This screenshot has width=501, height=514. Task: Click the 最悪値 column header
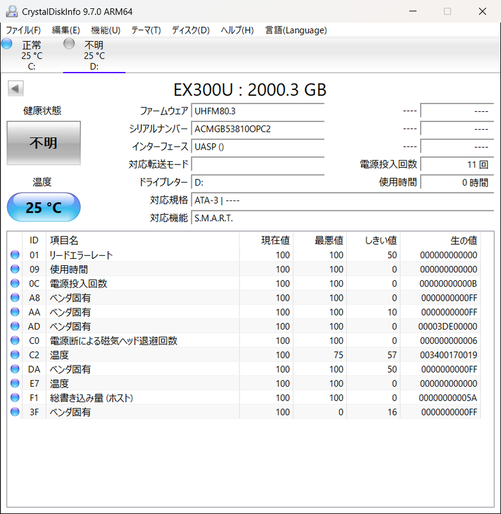320,240
